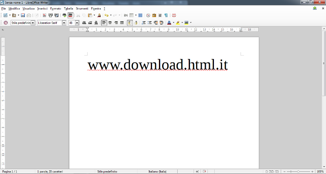Toggle formatting marks pilcrow button
The image size is (326, 174).
pyautogui.click(x=166, y=15)
